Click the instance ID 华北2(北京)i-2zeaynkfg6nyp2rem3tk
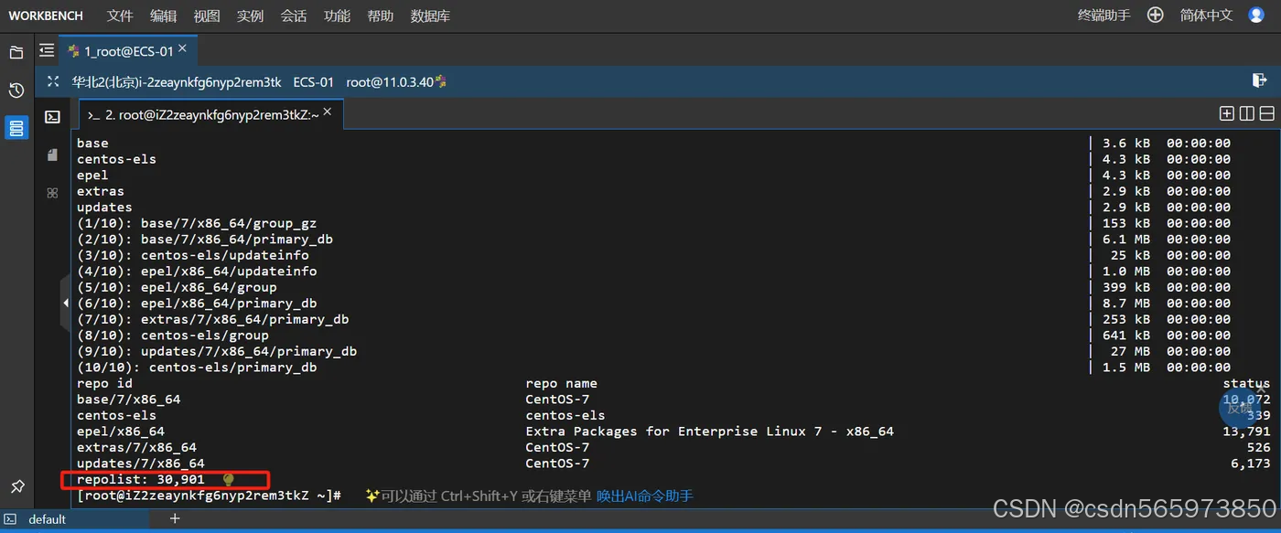 pos(177,81)
